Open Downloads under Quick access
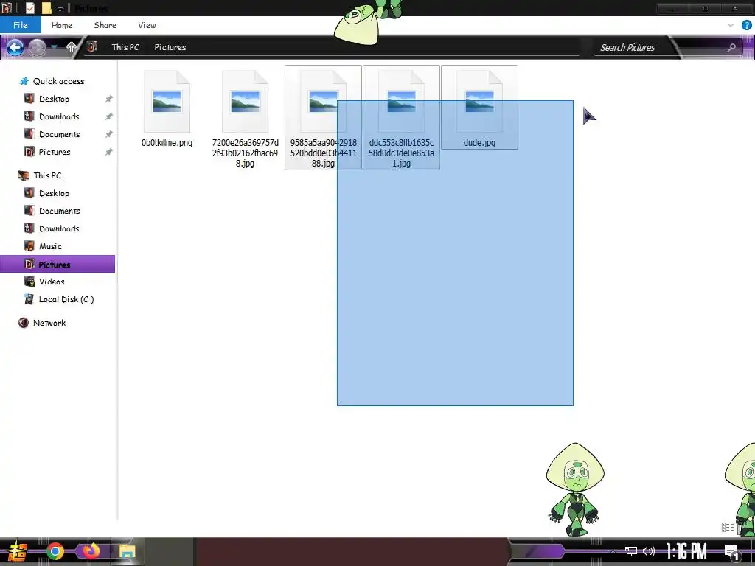This screenshot has height=566, width=755. [x=59, y=116]
